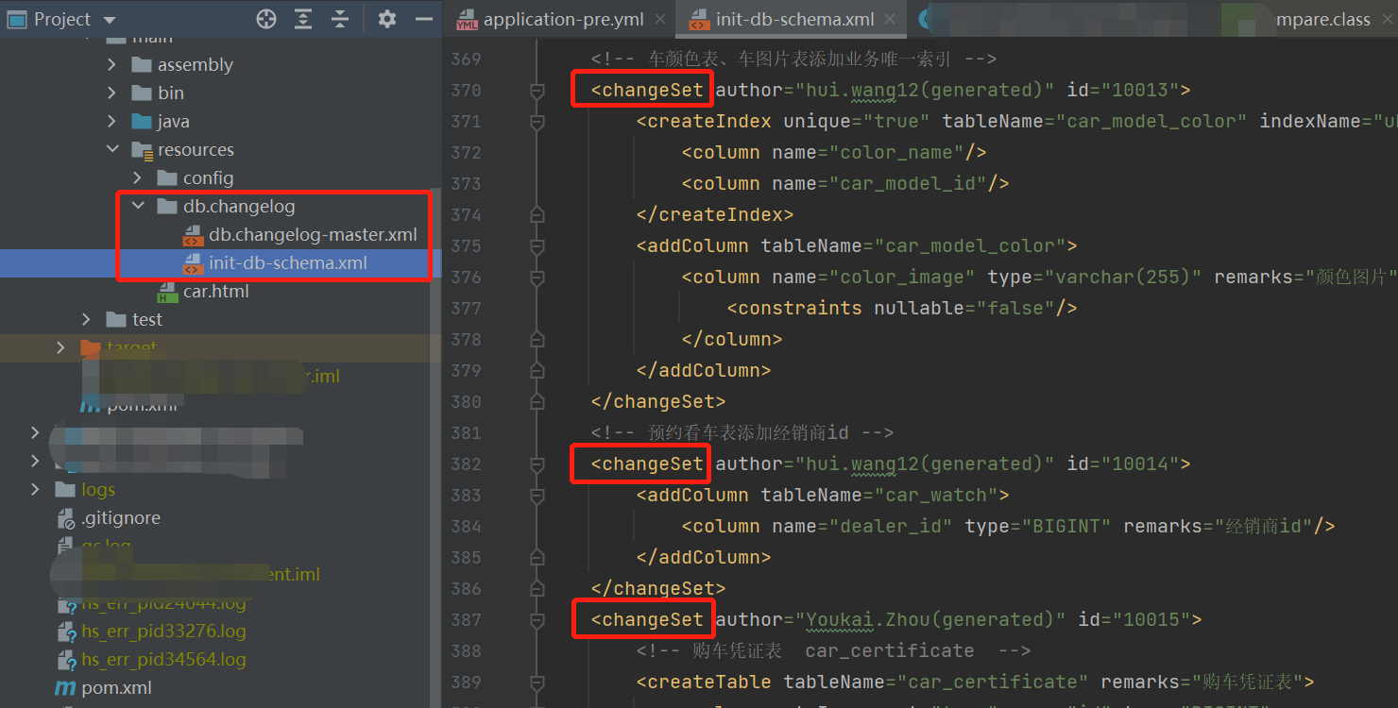Click HTML file icon next to car.html

point(167,291)
